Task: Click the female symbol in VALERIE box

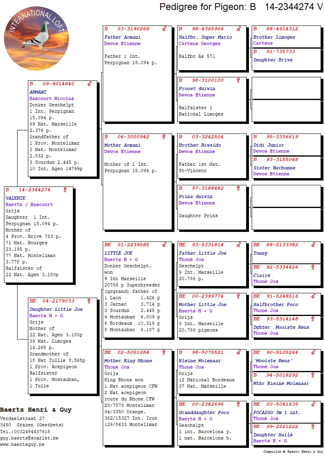Action: click(x=65, y=190)
